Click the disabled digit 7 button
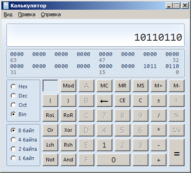The width and height of the screenshot is (191, 173). [x=105, y=116]
